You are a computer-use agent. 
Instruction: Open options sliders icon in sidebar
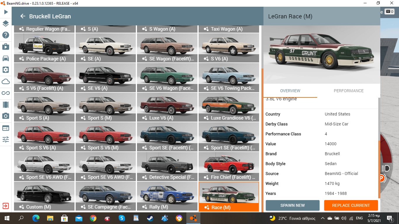click(6, 139)
